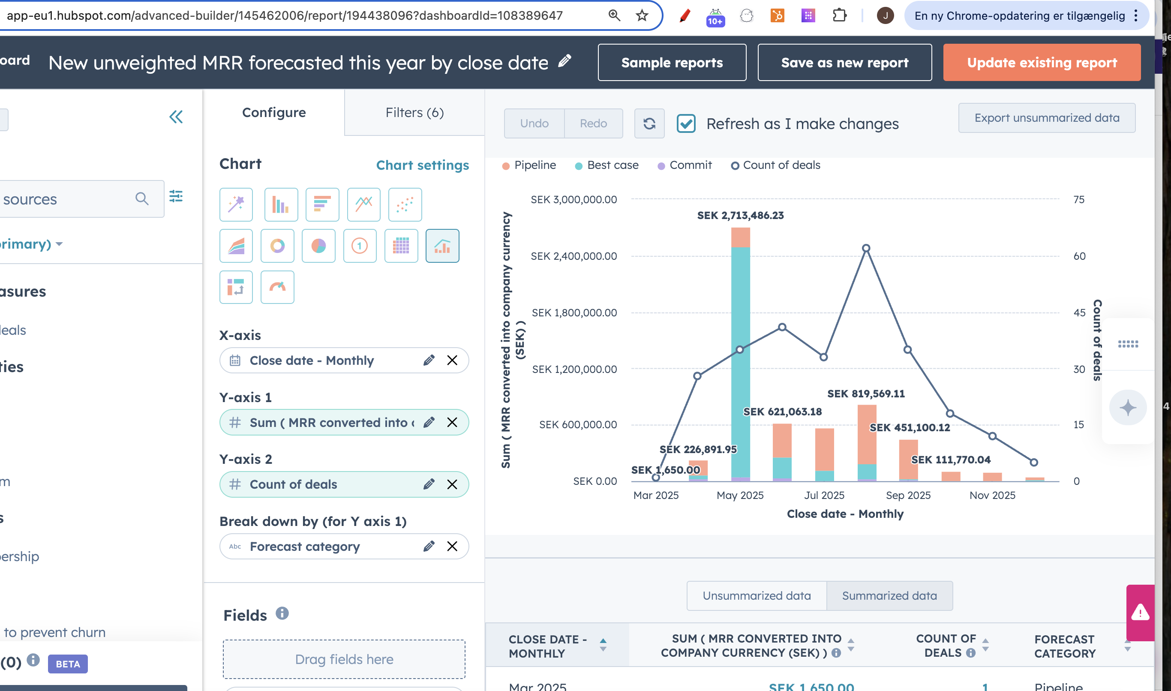
Task: Switch to the Filters (6) tab
Action: 414,113
